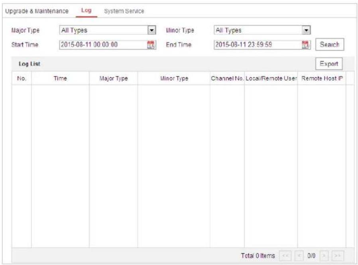This screenshot has height=265, width=358.
Task: Click the Total 0 Items text
Action: pyautogui.click(x=258, y=256)
